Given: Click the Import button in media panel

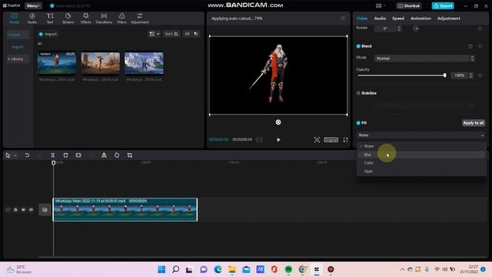Looking at the screenshot, I should click(x=48, y=34).
